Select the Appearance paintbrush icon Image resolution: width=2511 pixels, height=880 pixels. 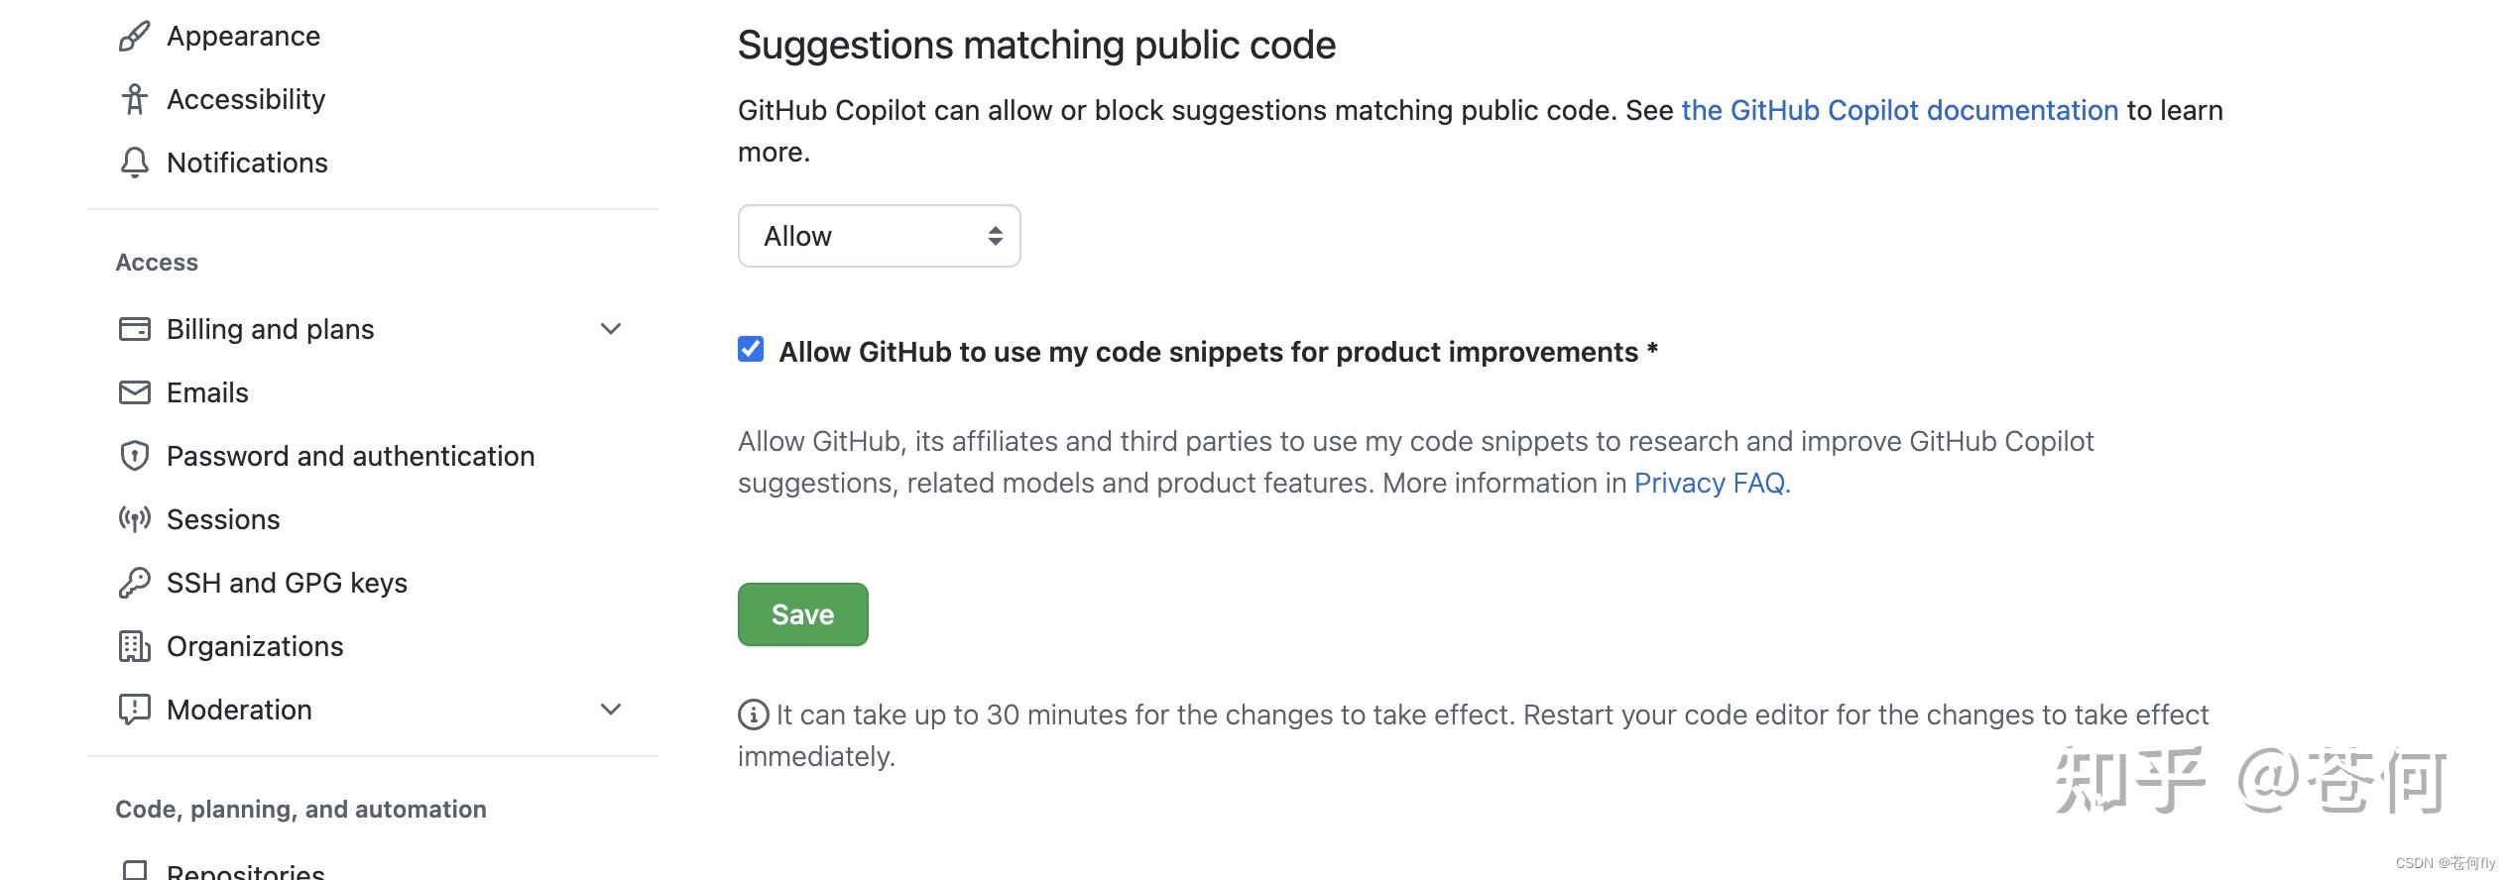tap(135, 36)
